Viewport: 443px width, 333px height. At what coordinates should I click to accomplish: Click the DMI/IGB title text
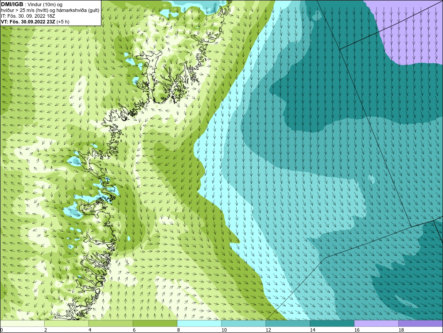(12, 4)
